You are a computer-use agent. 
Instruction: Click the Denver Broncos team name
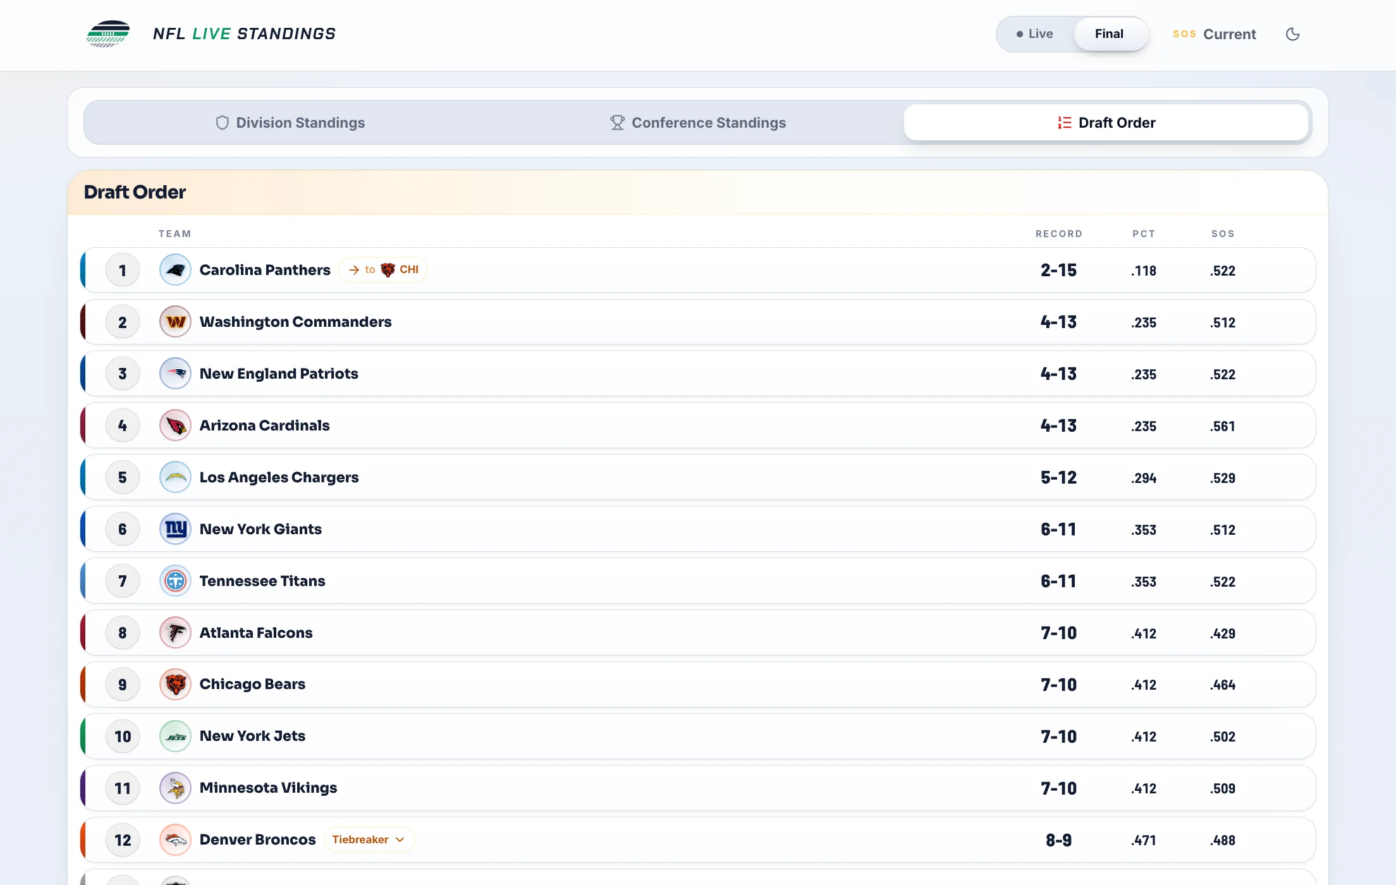pos(257,839)
